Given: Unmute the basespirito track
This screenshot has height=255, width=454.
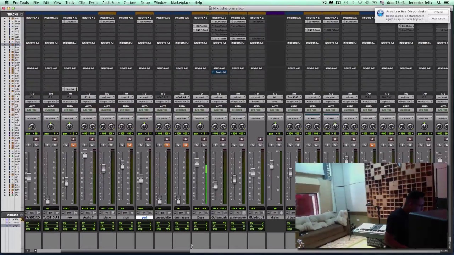Looking at the screenshot, I should (x=167, y=145).
